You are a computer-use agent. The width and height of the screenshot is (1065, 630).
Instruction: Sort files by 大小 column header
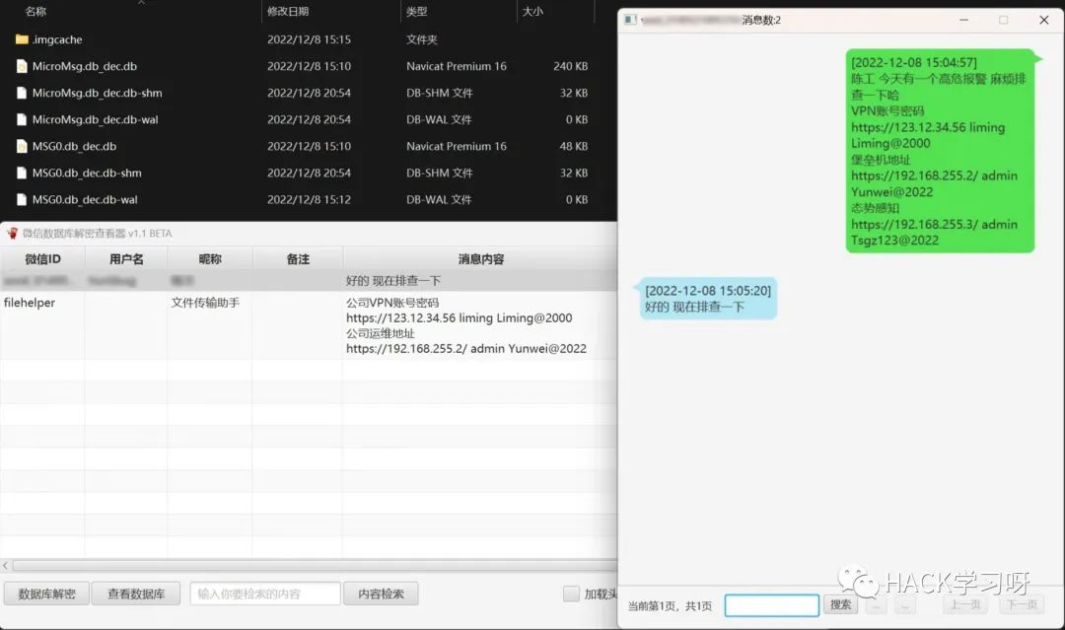pos(532,12)
